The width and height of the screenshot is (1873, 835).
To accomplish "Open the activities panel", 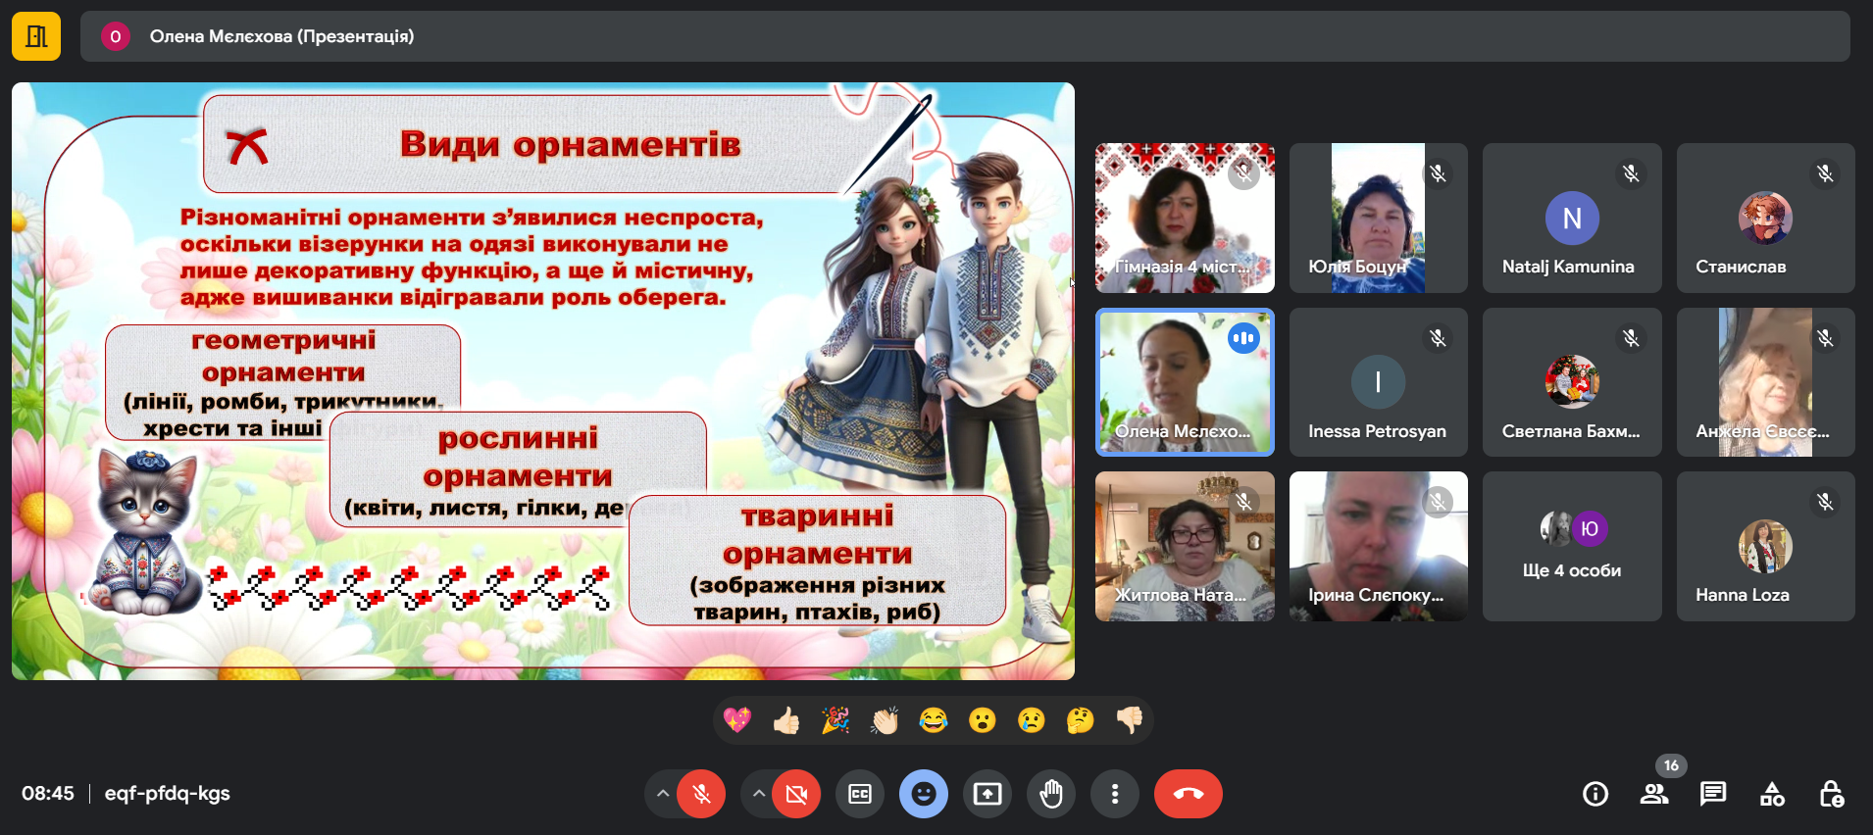I will 1772,794.
